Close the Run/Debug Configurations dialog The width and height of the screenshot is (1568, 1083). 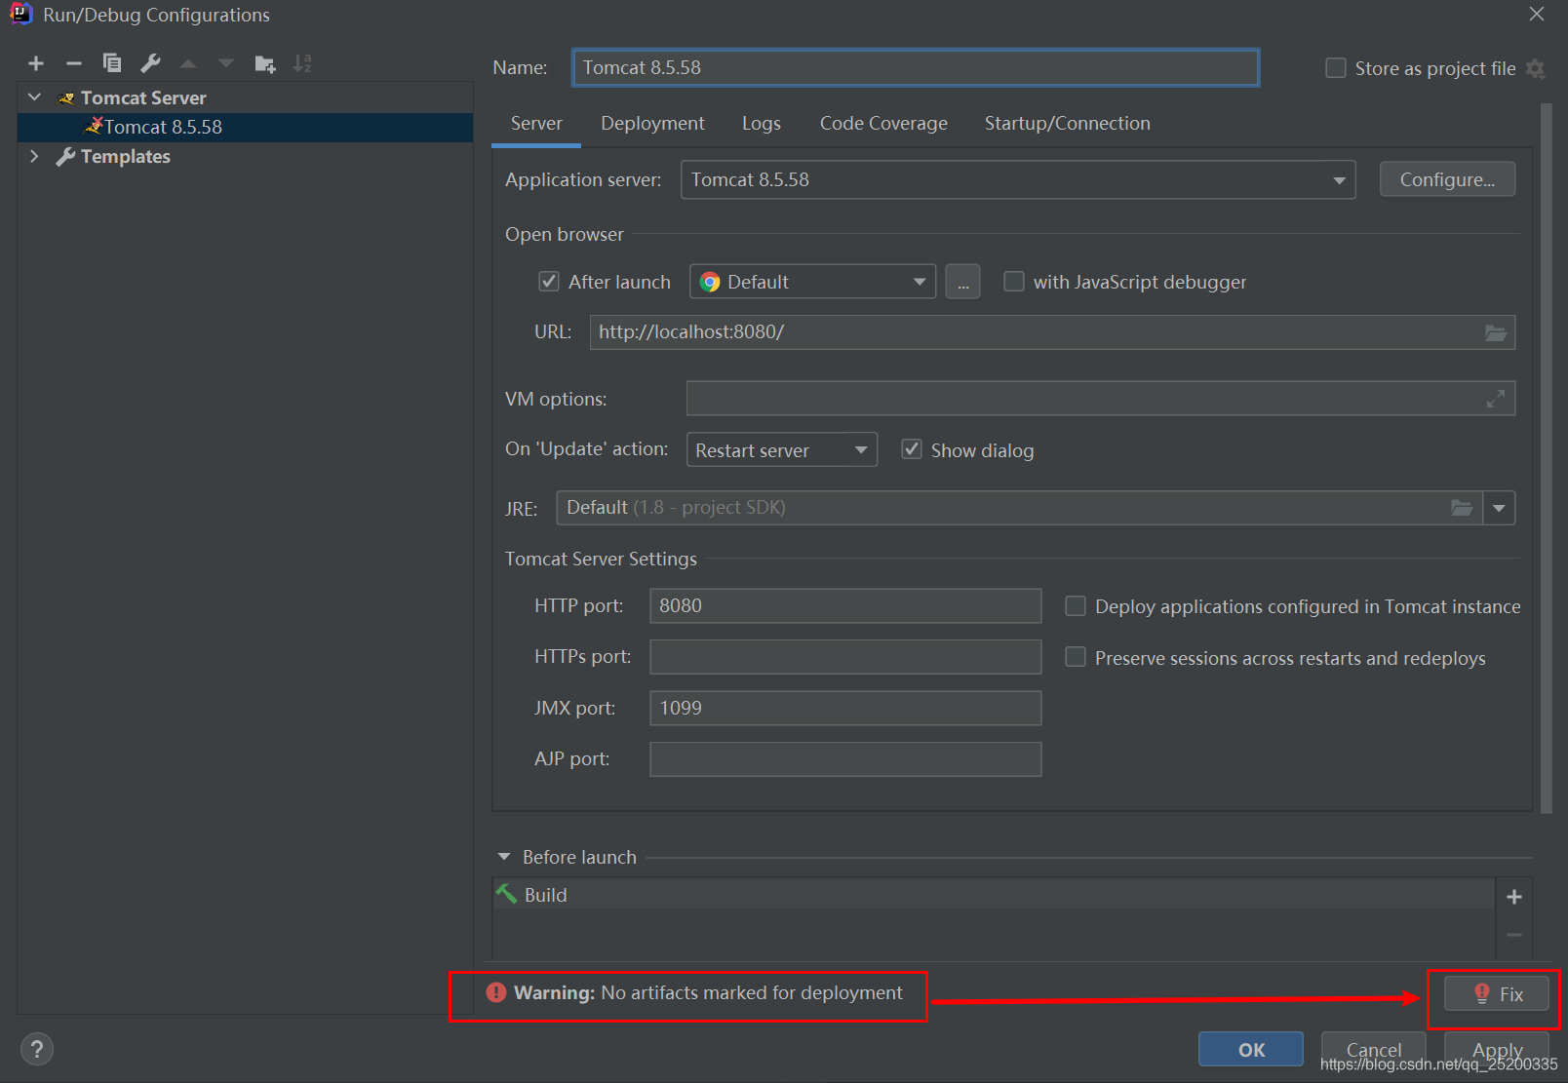point(1537,14)
